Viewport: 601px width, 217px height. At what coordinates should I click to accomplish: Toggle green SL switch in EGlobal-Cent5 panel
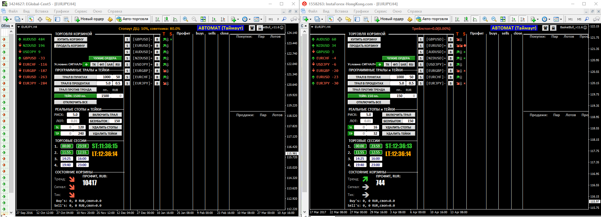57,127
